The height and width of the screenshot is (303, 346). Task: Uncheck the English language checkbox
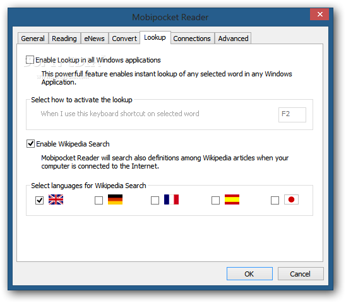click(40, 200)
